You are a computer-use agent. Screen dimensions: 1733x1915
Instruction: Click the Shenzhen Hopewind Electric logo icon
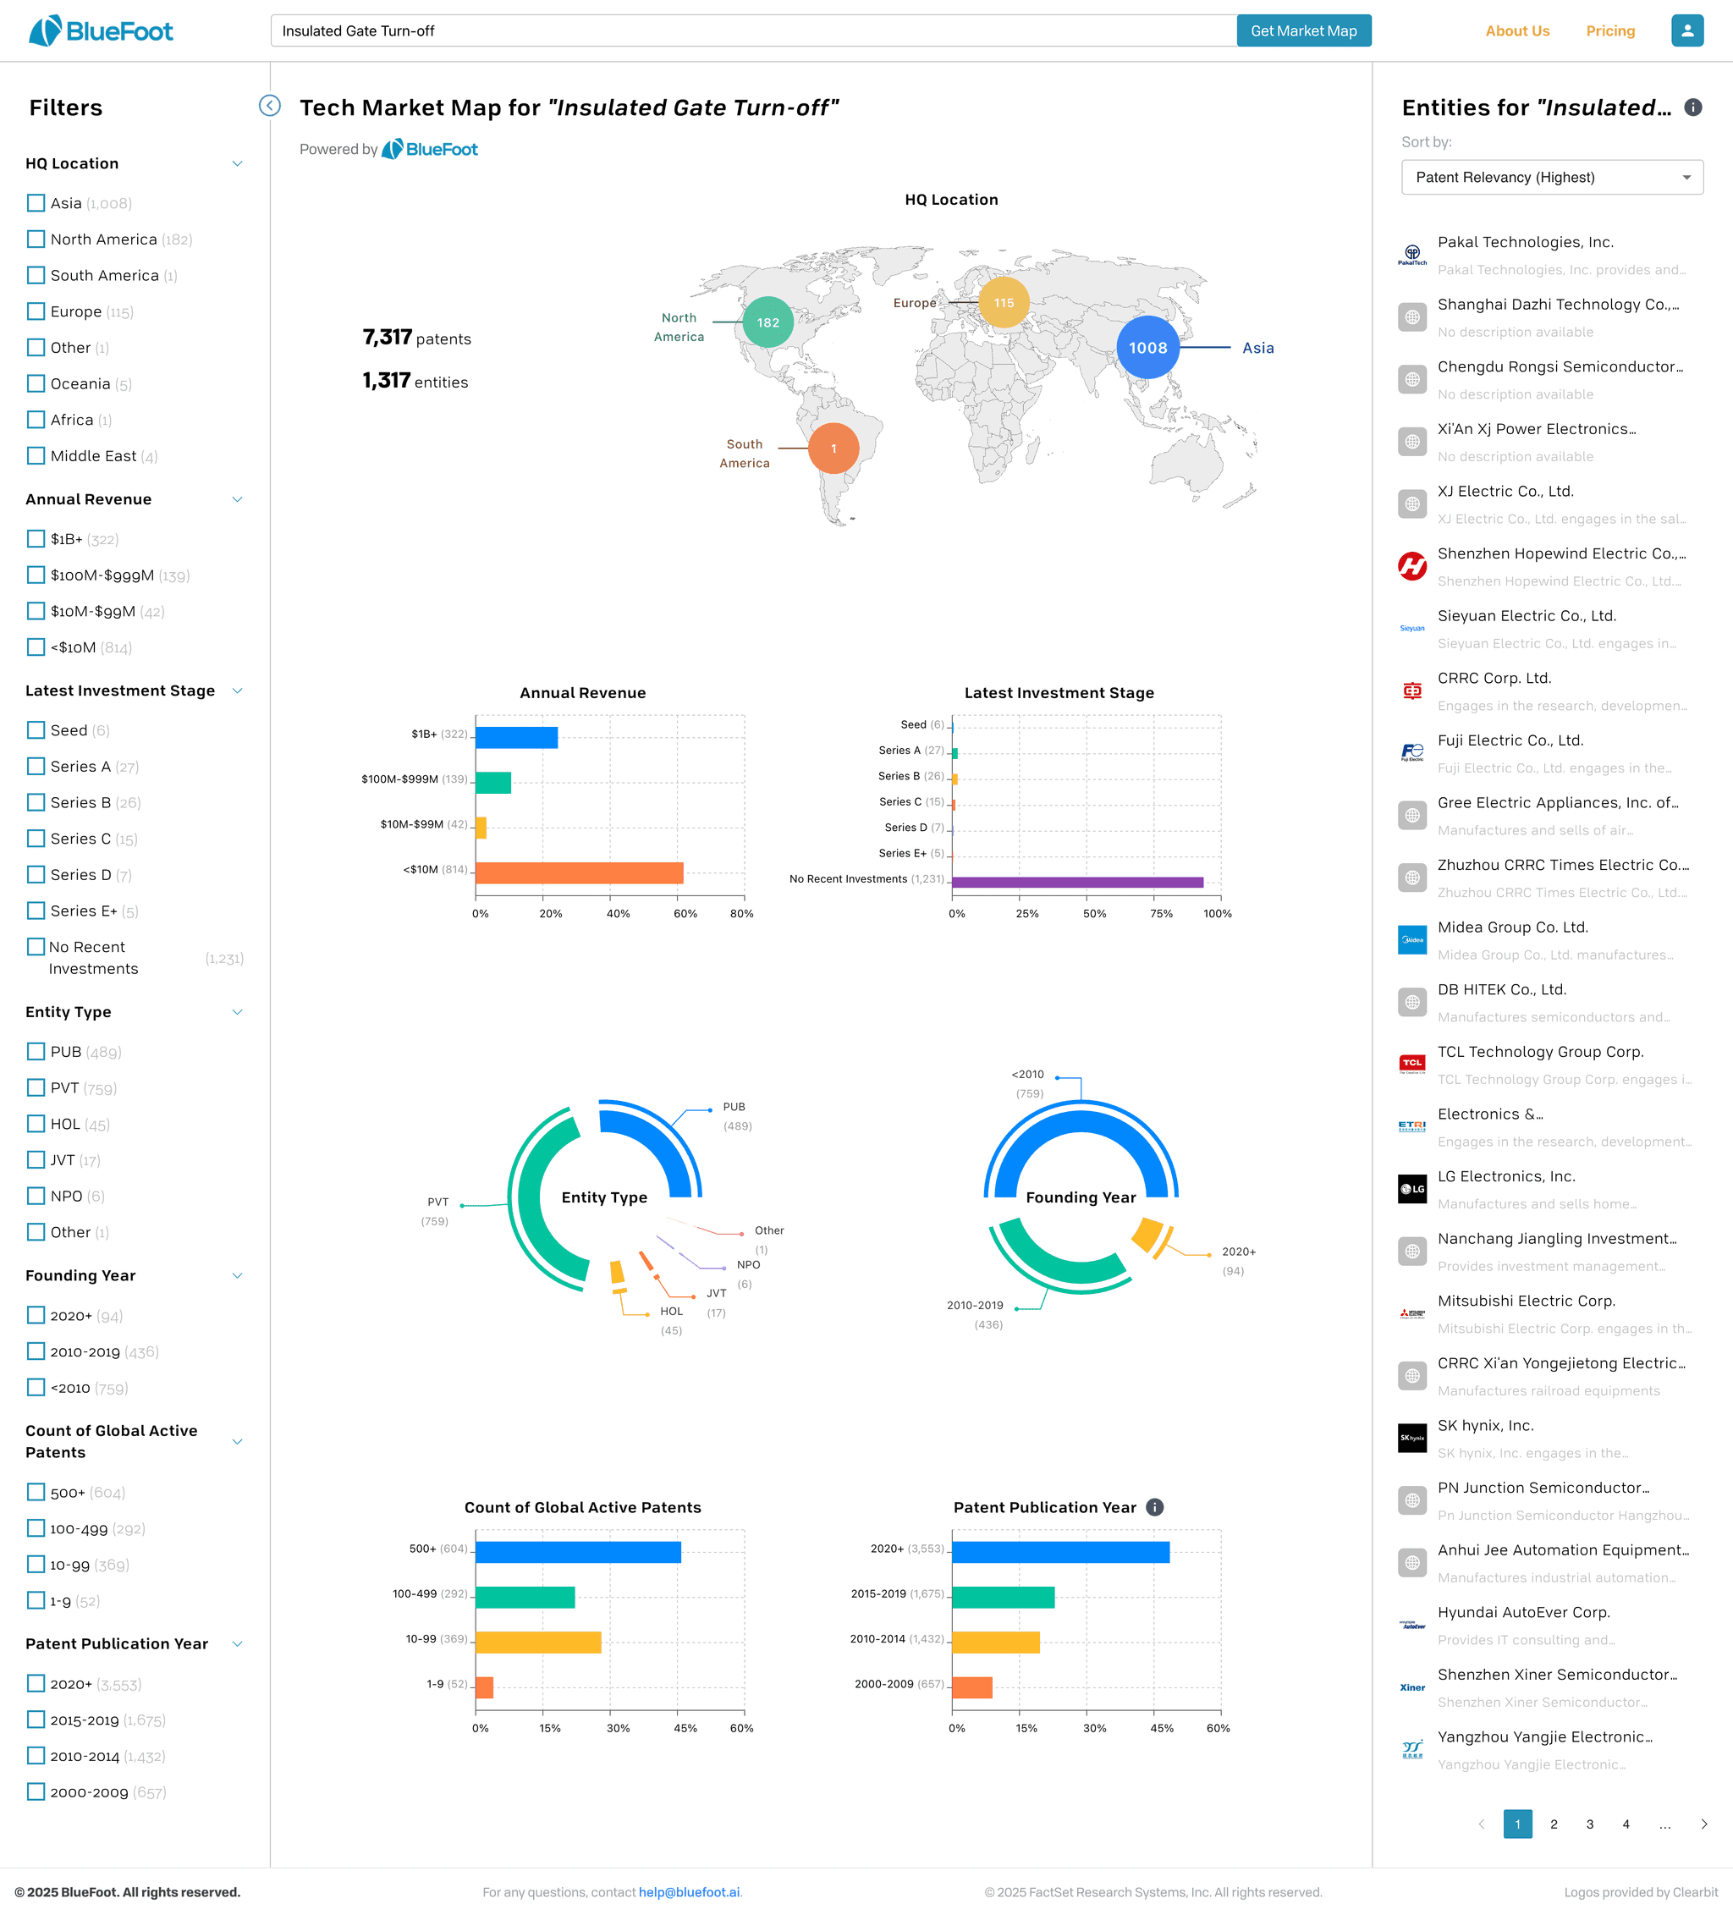pos(1411,566)
